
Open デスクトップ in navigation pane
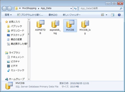pyautogui.click(x=15, y=35)
